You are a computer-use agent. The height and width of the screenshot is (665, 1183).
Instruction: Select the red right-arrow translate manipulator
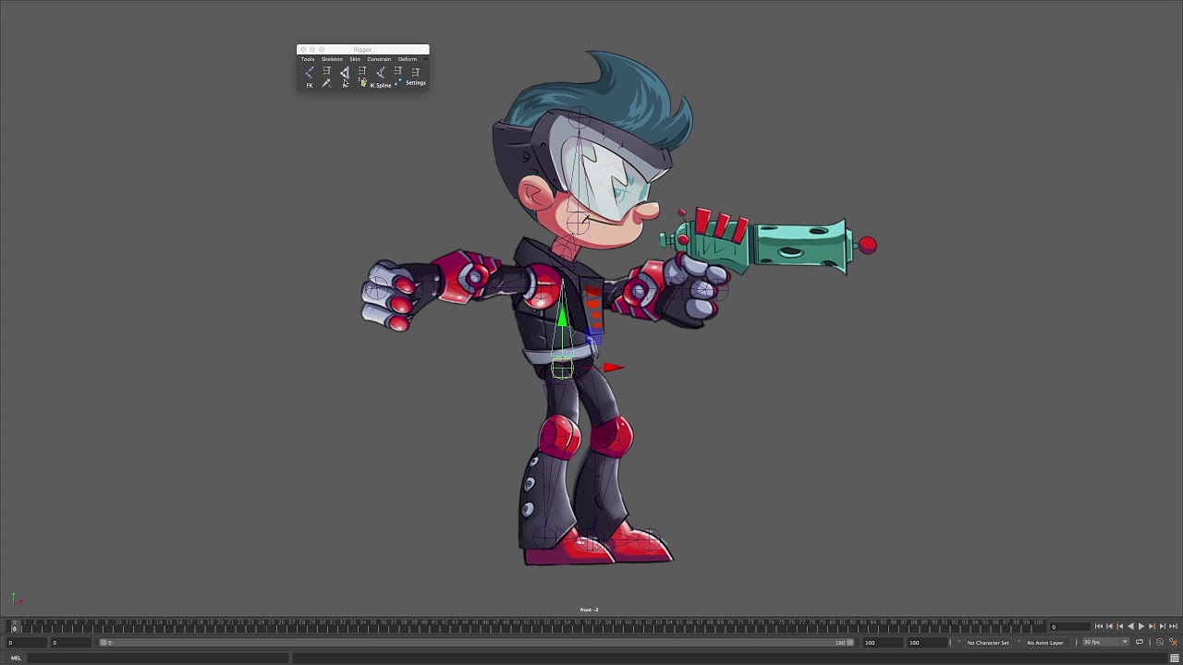(x=613, y=368)
